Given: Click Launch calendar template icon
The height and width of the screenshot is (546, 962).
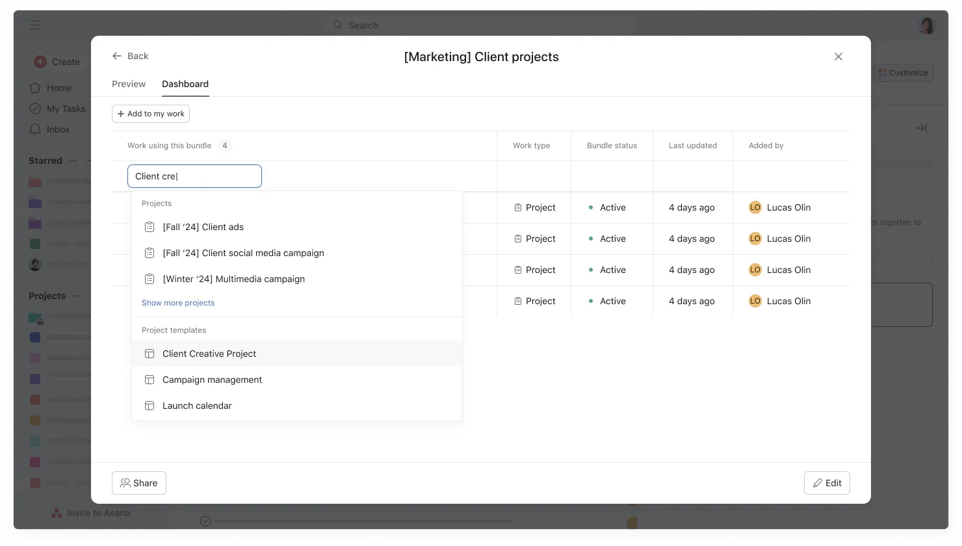Looking at the screenshot, I should [x=149, y=406].
